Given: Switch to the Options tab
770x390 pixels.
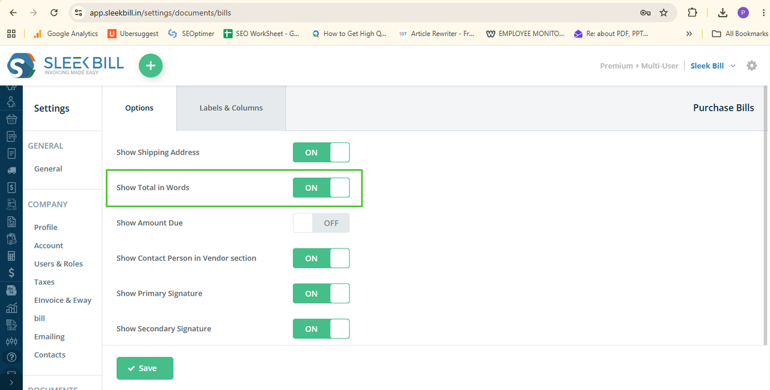Looking at the screenshot, I should (140, 108).
